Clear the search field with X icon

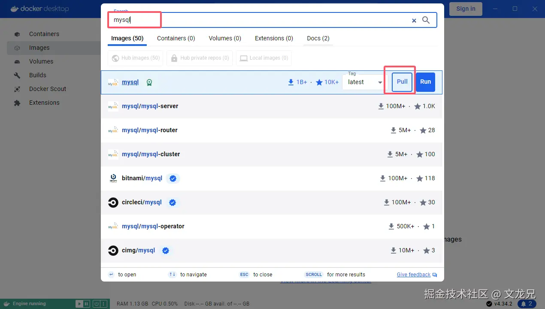(x=414, y=20)
